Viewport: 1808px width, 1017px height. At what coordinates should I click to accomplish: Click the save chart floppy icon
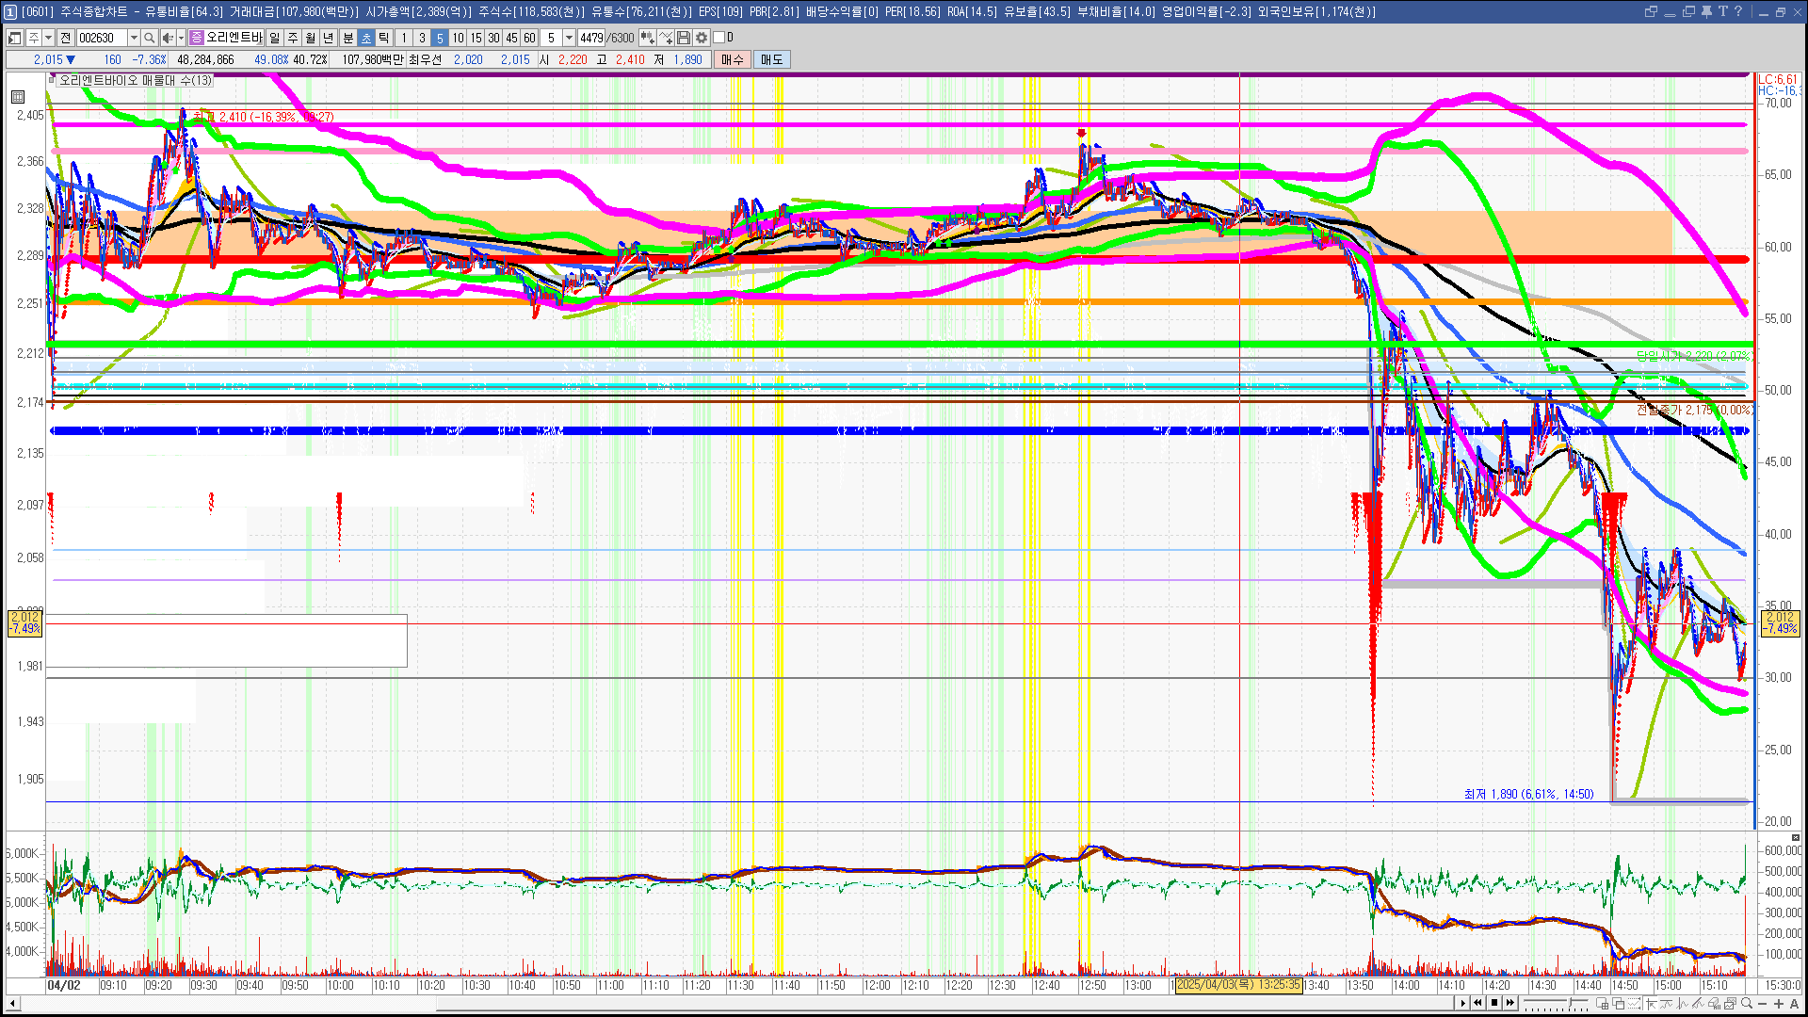(x=684, y=38)
